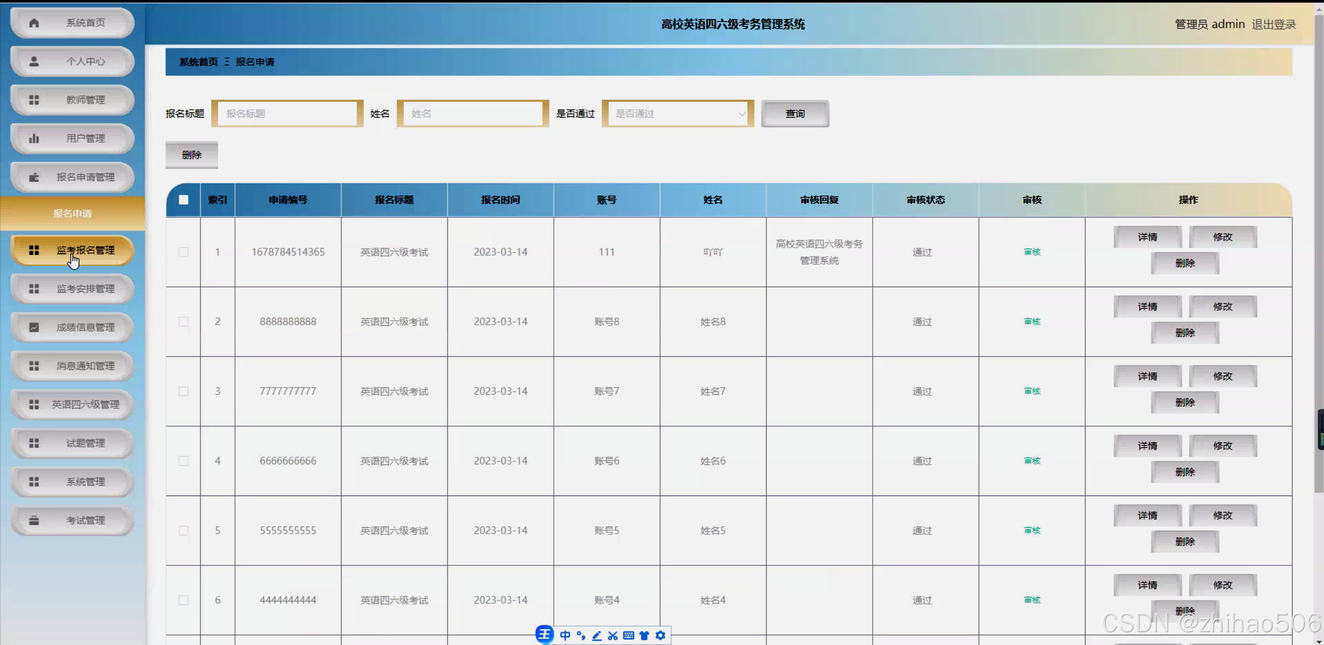Toggle the select-all checkbox in table header
Screen dimensions: 1324x645
(x=183, y=200)
